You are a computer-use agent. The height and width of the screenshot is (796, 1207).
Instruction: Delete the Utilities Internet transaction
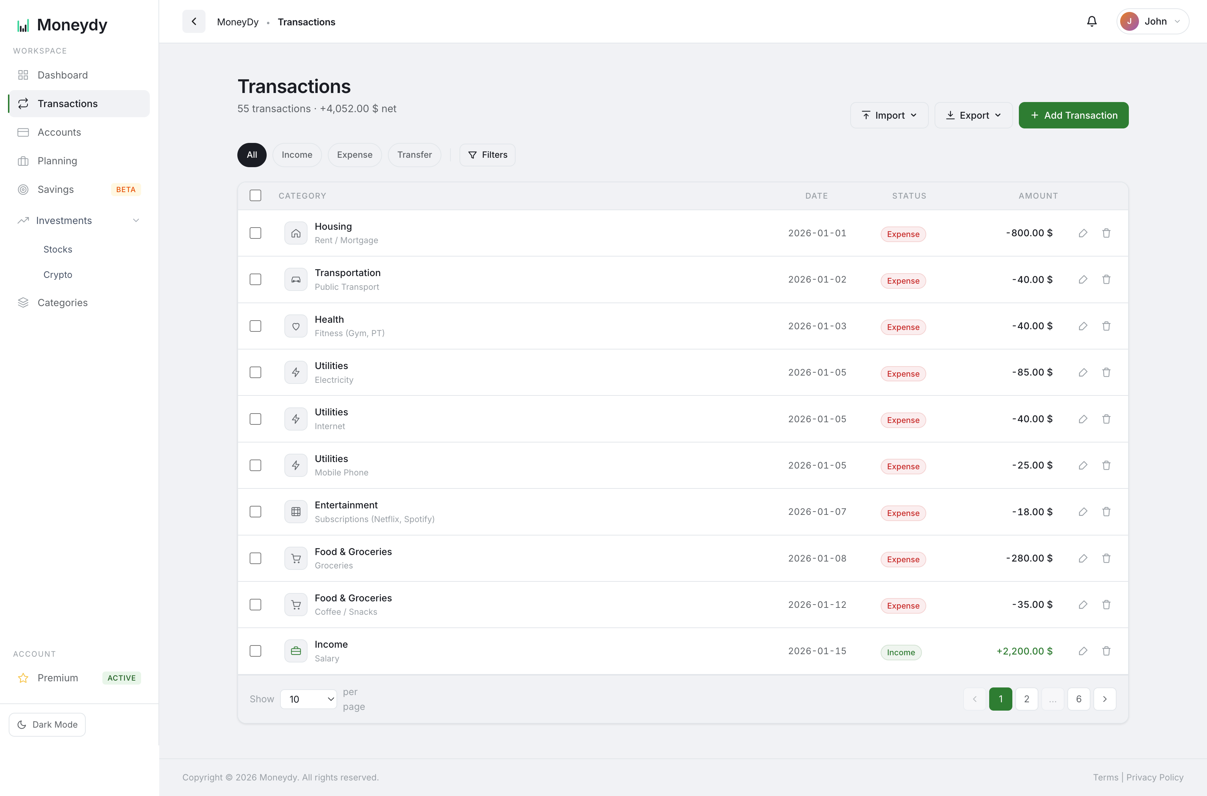point(1106,419)
